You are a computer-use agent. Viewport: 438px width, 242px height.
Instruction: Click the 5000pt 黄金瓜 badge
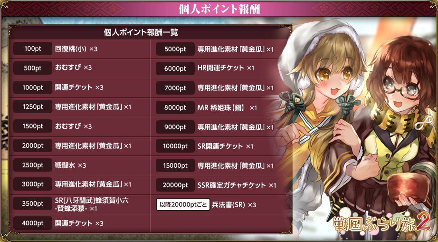tap(175, 49)
